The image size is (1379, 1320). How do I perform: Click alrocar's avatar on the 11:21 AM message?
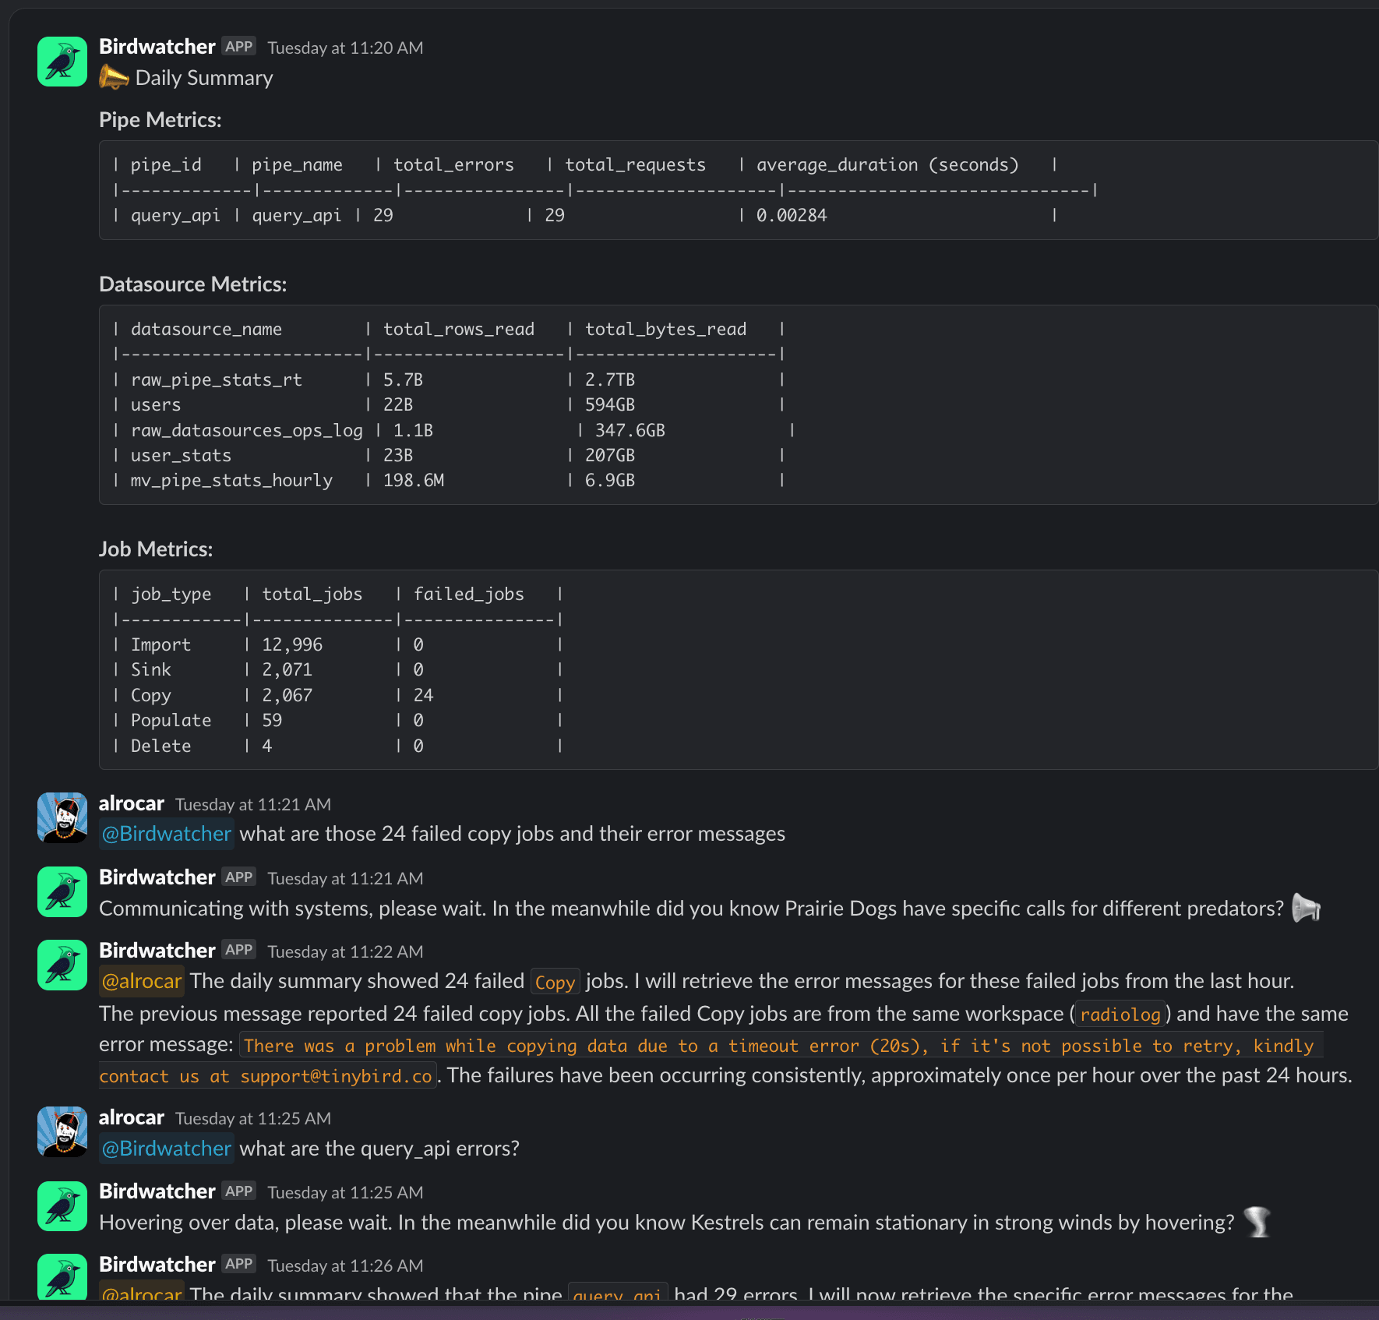point(62,817)
